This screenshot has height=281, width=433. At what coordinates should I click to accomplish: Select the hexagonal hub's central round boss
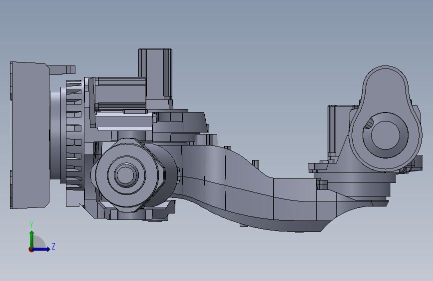126,175
